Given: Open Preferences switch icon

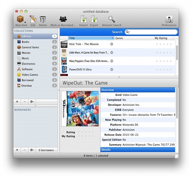Looking at the screenshot, I should pos(169,19).
